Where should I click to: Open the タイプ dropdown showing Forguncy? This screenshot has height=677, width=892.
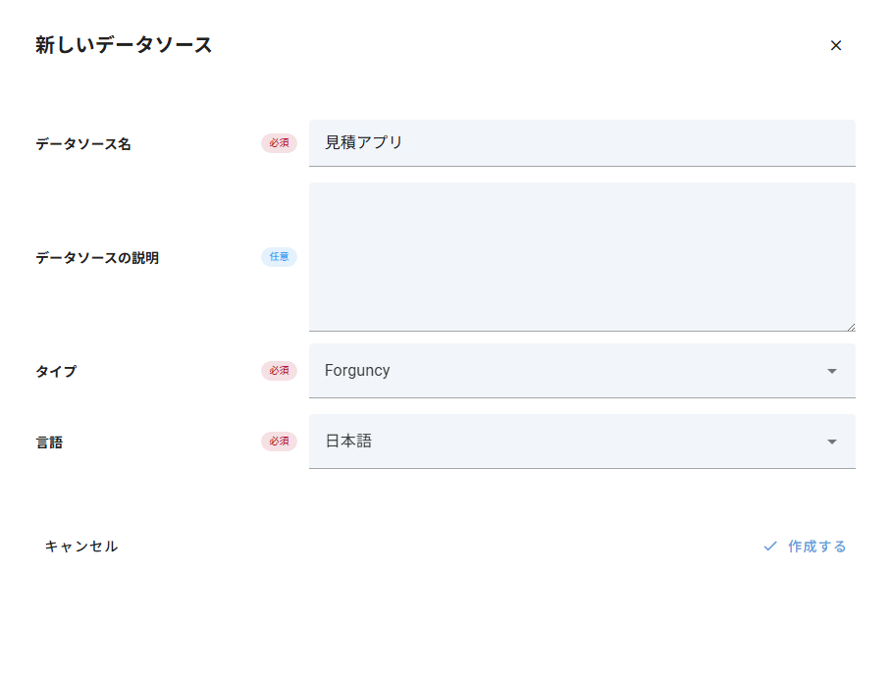(569, 371)
